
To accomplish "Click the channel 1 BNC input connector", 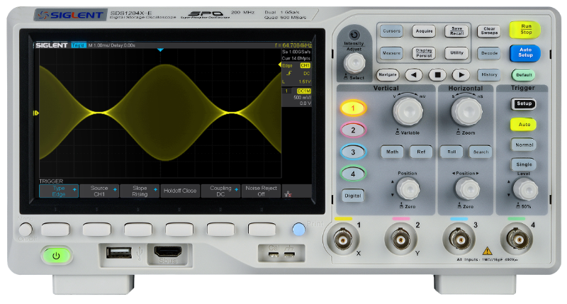I will (343, 239).
